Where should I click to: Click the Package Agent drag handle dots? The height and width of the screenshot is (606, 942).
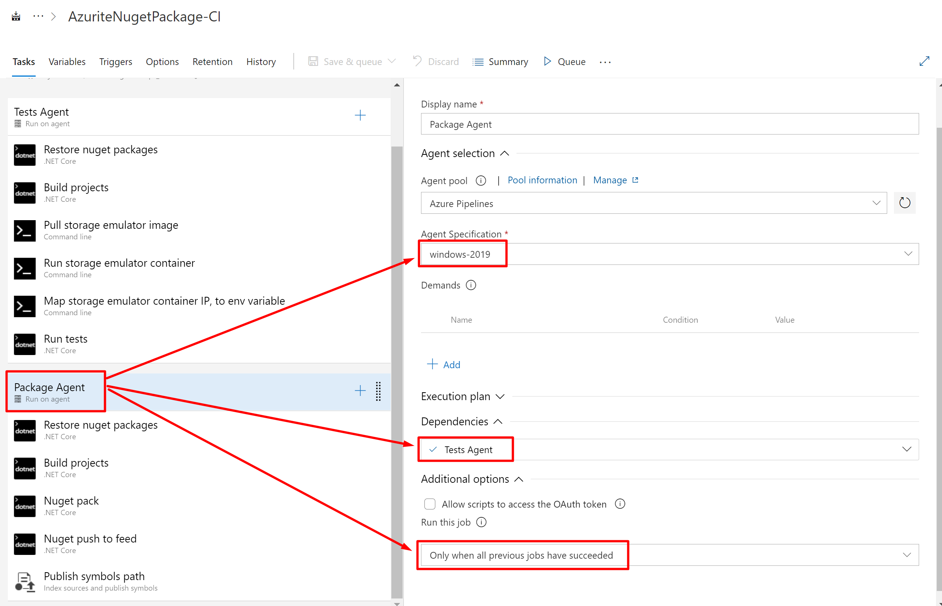click(378, 391)
